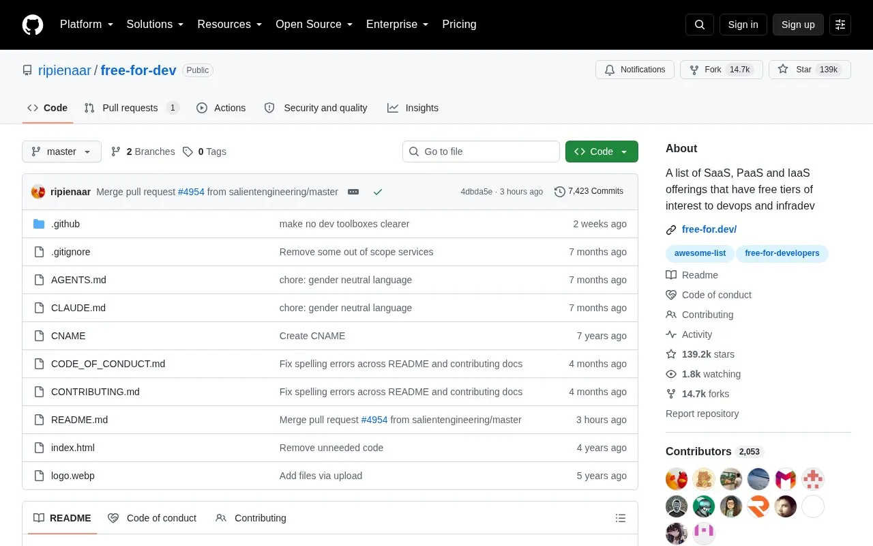Image resolution: width=873 pixels, height=546 pixels.
Task: Open the free-for.dev/ website link
Action: 709,229
